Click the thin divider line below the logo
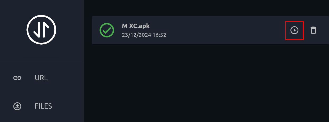Viewport: 329px width, 122px height. [42, 57]
